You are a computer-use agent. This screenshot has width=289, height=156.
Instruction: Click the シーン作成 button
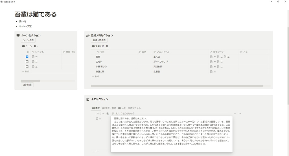pos(28,40)
